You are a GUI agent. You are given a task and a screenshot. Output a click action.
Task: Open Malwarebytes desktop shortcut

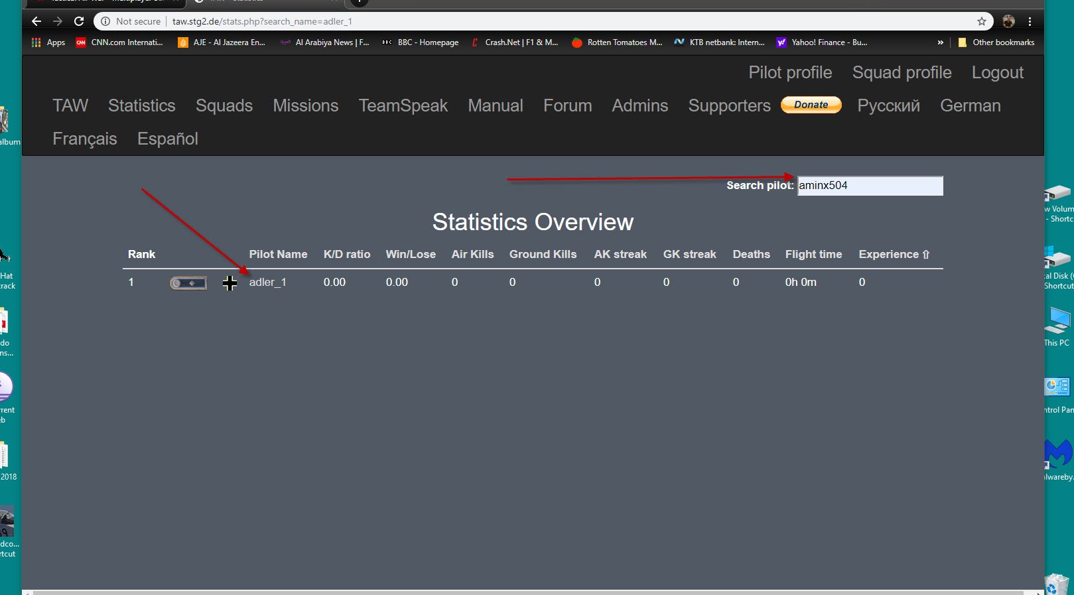1059,460
